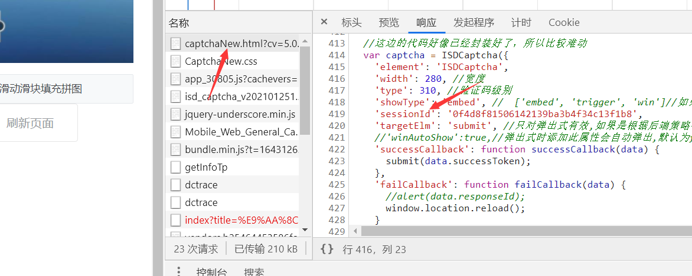
Task: Click the request list vertical scrollbar thumb
Action: click(305, 90)
